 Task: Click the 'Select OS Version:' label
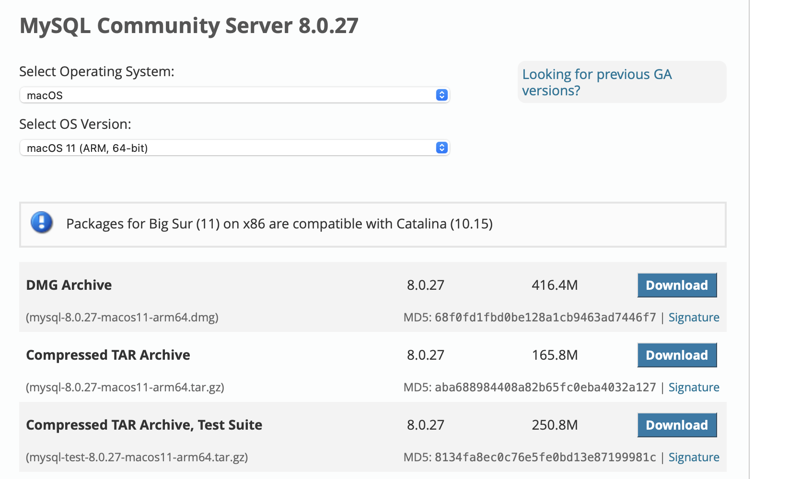tap(75, 124)
